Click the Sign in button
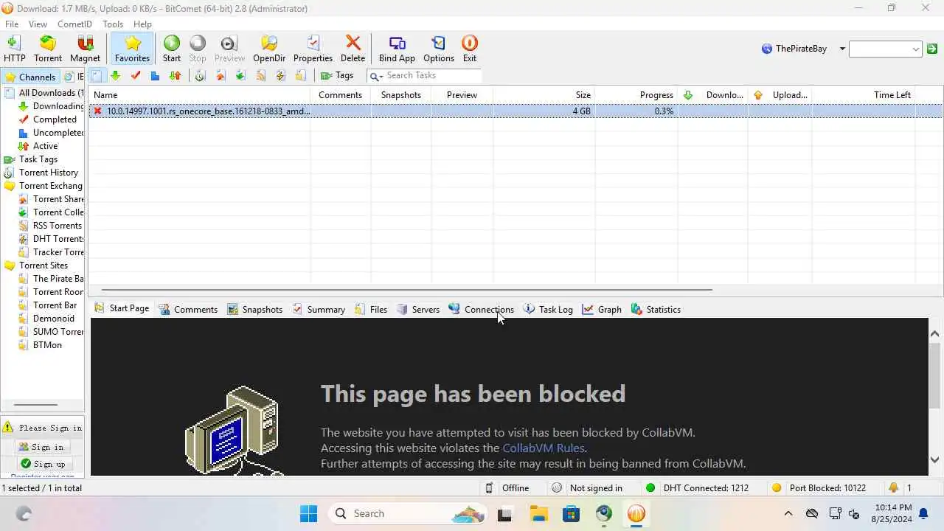 pyautogui.click(x=42, y=447)
